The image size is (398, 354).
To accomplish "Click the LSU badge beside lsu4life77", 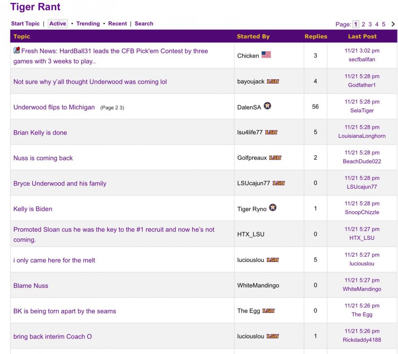I will pyautogui.click(x=271, y=133).
